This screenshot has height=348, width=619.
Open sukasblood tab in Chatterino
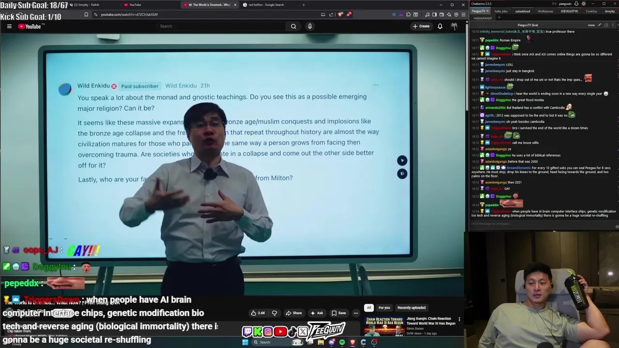tap(522, 11)
